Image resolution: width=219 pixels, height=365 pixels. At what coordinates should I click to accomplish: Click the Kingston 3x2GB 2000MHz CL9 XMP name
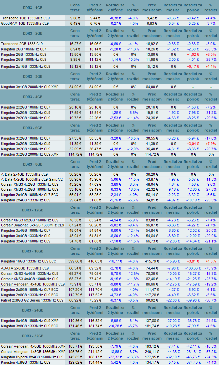coord(30,154)
